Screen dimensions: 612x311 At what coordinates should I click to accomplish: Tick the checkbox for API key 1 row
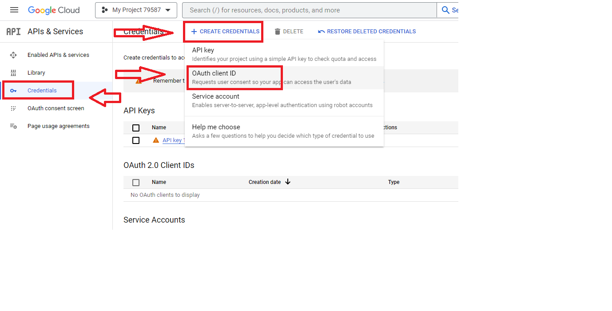point(136,140)
